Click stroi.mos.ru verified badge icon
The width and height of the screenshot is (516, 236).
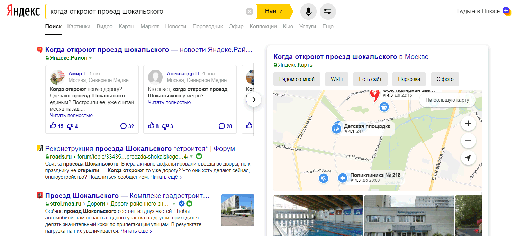(x=182, y=204)
